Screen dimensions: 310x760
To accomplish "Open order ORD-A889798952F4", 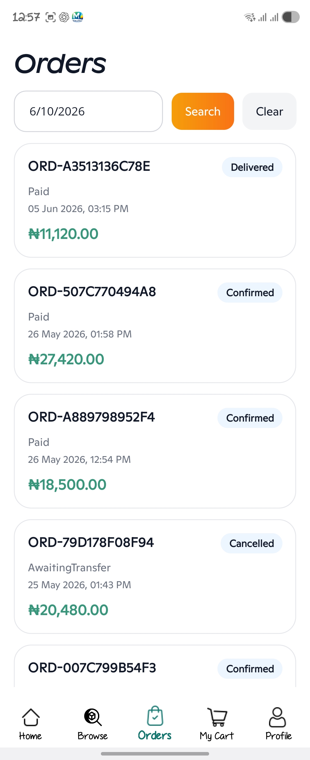I will pyautogui.click(x=155, y=451).
